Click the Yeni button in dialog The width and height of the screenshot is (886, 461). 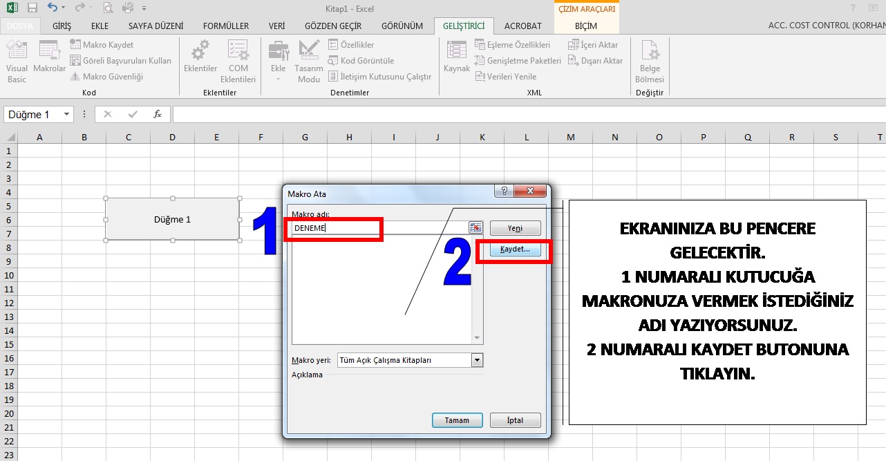click(x=516, y=228)
